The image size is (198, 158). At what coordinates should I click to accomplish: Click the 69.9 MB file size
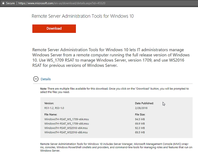click(x=140, y=123)
